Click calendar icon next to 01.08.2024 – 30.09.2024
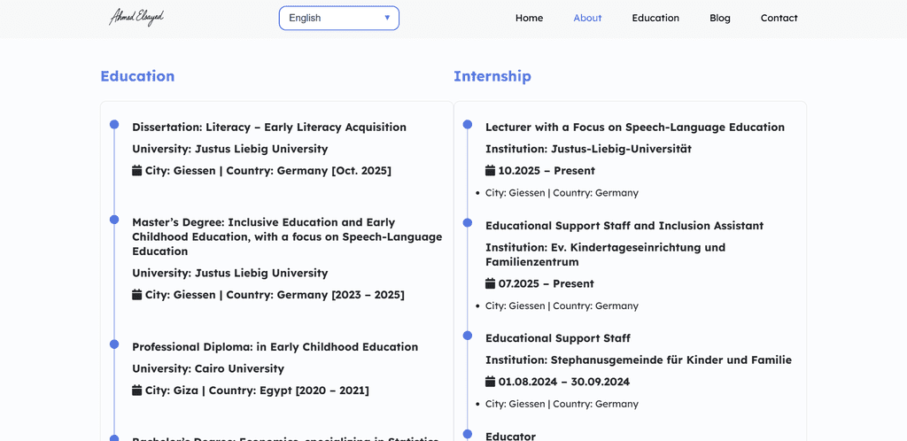The height and width of the screenshot is (441, 907). [x=491, y=382]
